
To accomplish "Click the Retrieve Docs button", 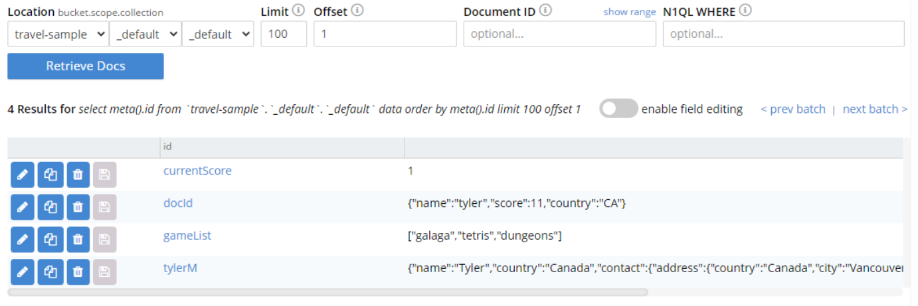I will click(x=86, y=66).
